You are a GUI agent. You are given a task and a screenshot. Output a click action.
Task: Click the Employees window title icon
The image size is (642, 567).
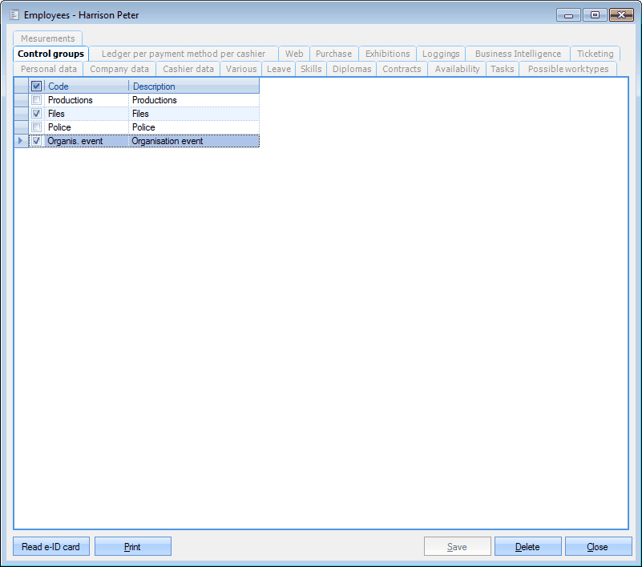[x=14, y=14]
